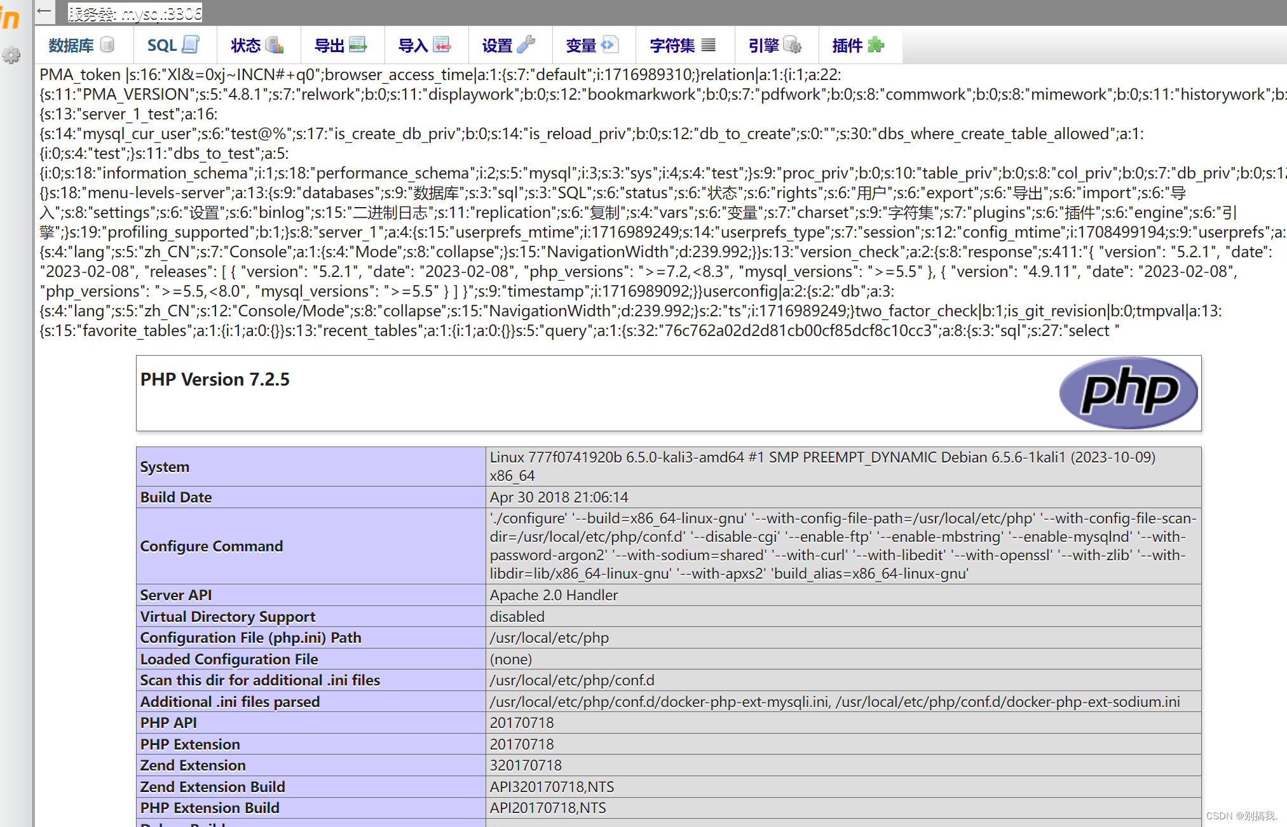The height and width of the screenshot is (827, 1287).
Task: Open the 数据库 (Databases) tab
Action: click(x=83, y=45)
